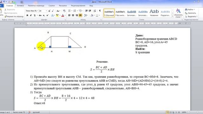Click the multilevel list icon
The image size is (203, 114).
coord(80,11)
